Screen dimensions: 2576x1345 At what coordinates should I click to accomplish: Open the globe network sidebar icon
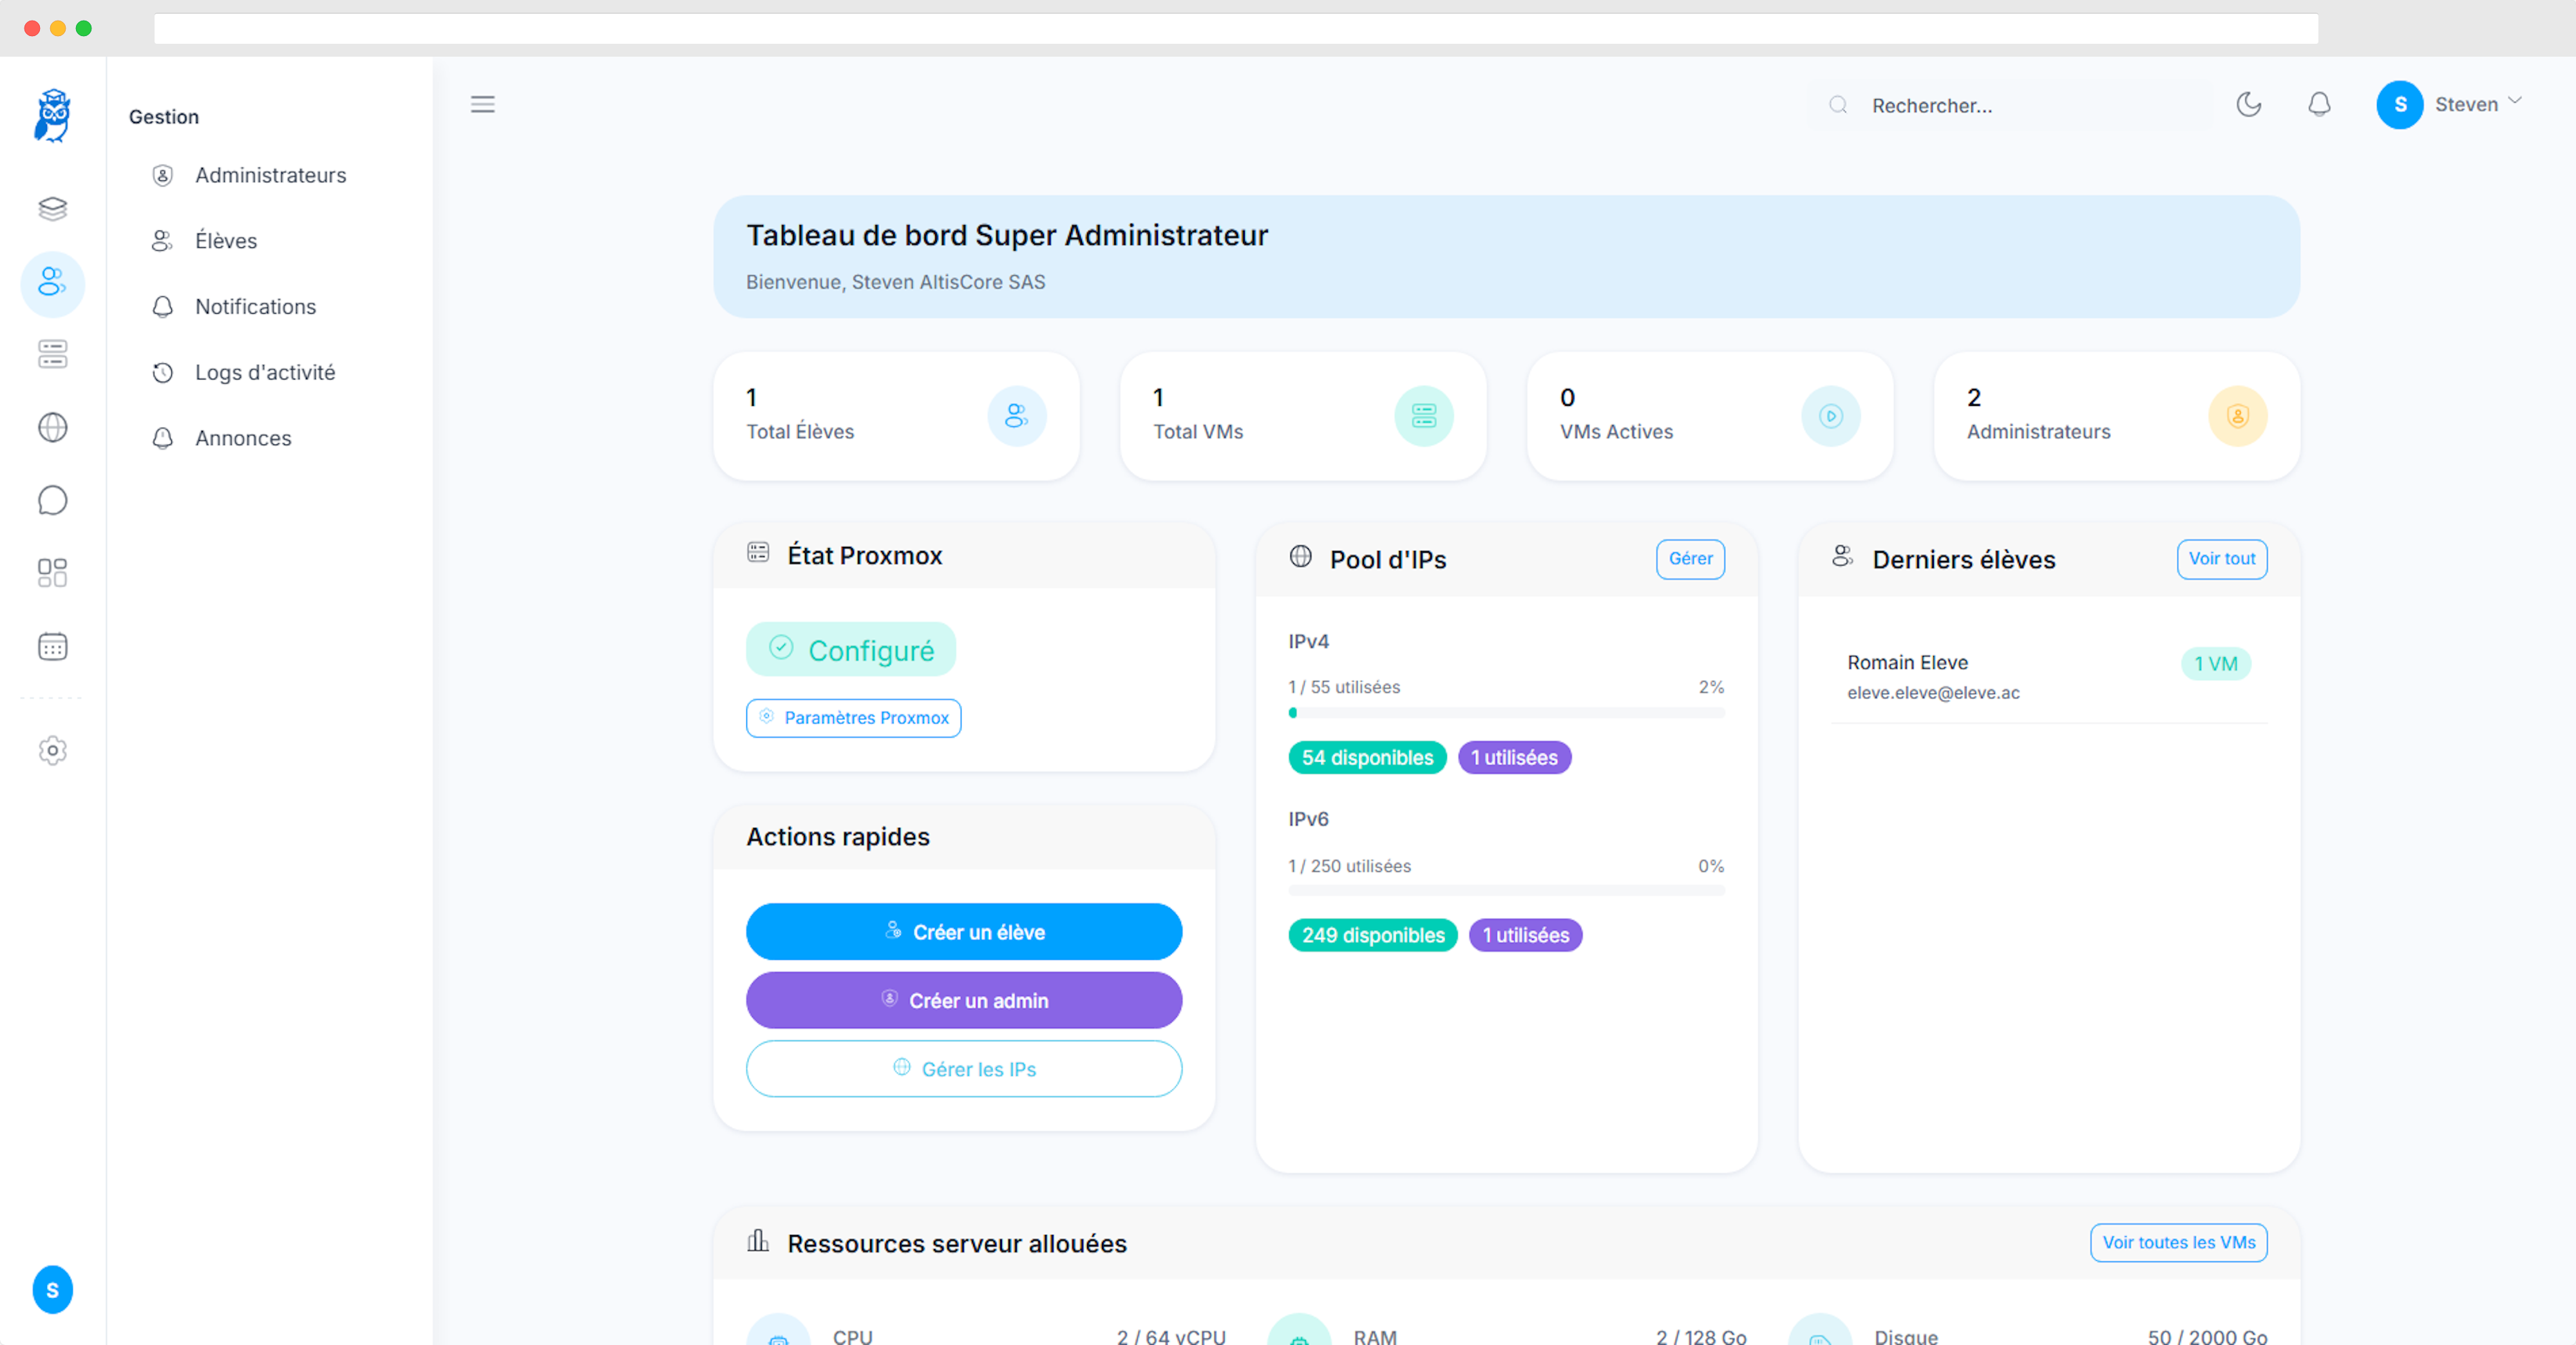(52, 427)
